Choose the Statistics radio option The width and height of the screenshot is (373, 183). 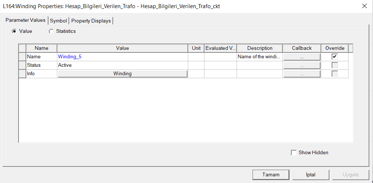(x=51, y=31)
